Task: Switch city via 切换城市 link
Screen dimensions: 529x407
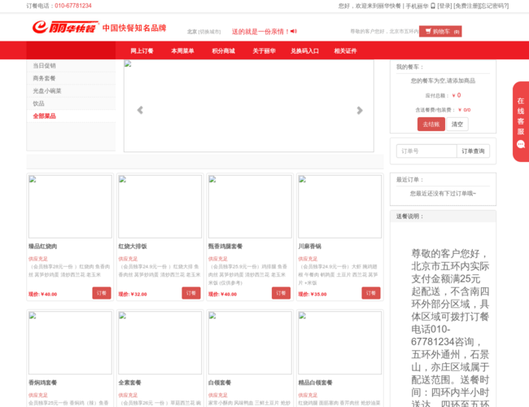Action: click(x=210, y=32)
